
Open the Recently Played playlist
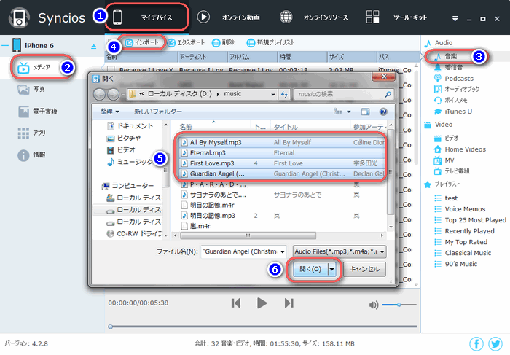[465, 231]
